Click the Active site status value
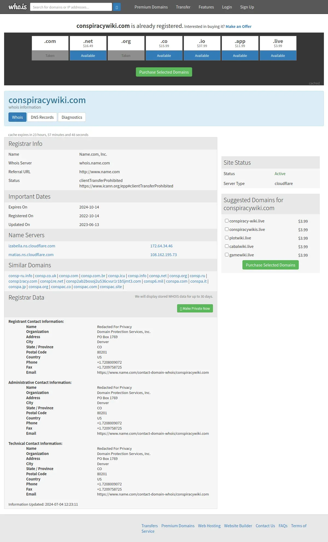The width and height of the screenshot is (328, 542). click(x=280, y=174)
